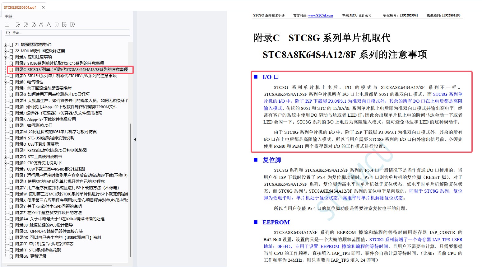Open the bookmark list options menu icon
Screen dimensions: 482x267
[7, 25]
